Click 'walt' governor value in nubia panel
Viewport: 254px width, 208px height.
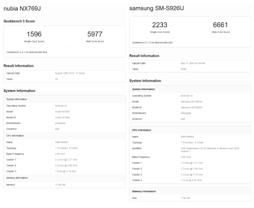tap(57, 129)
